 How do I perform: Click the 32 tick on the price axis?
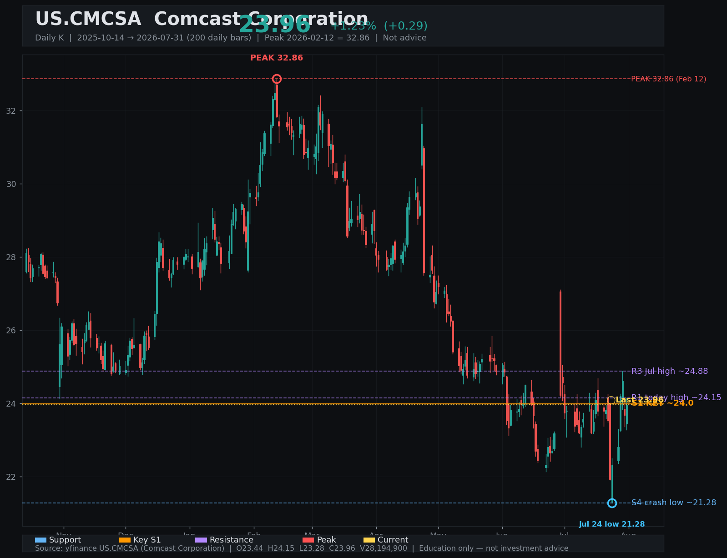tap(10, 111)
